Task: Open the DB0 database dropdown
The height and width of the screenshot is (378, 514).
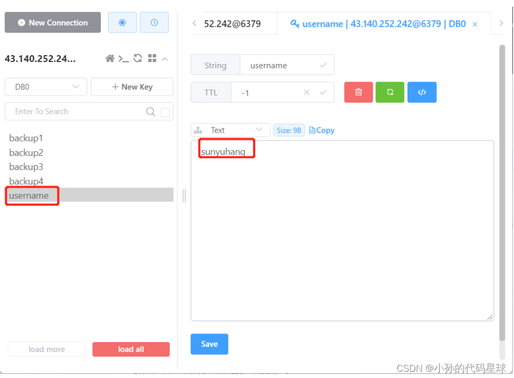Action: point(46,87)
